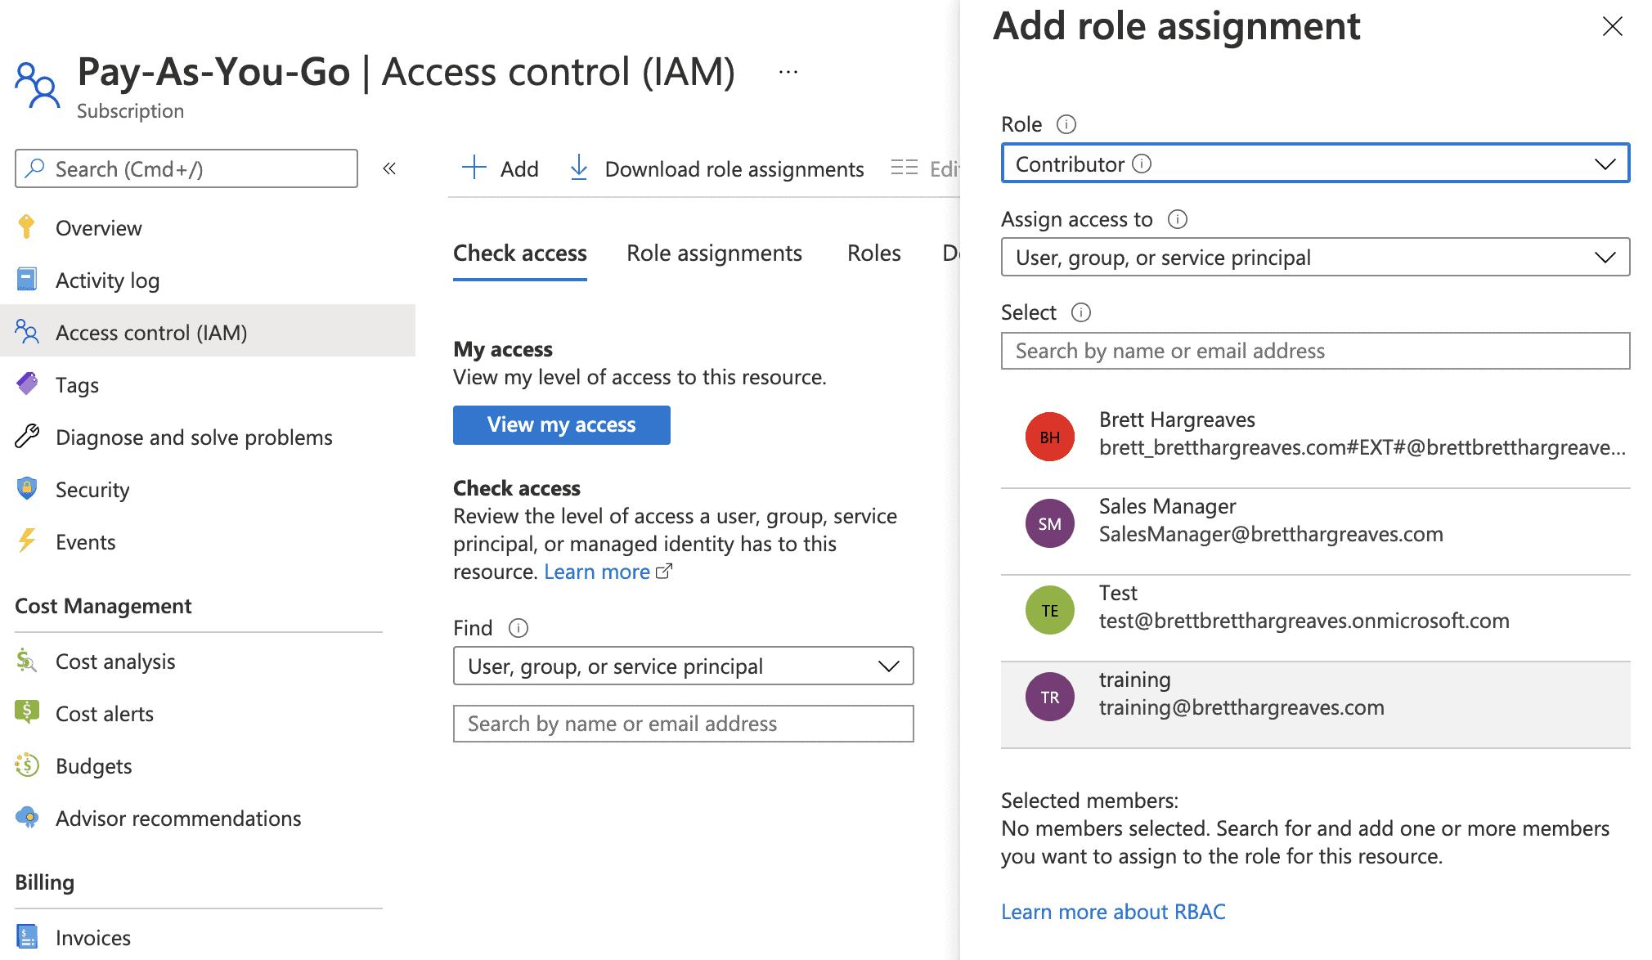This screenshot has height=960, width=1652.
Task: Open the Role dropdown showing Contributor
Action: pos(1315,164)
